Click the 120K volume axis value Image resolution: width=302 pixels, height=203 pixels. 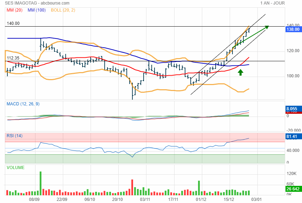(291, 174)
